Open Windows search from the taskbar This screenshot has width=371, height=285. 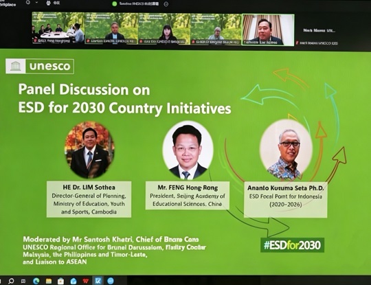(11, 281)
